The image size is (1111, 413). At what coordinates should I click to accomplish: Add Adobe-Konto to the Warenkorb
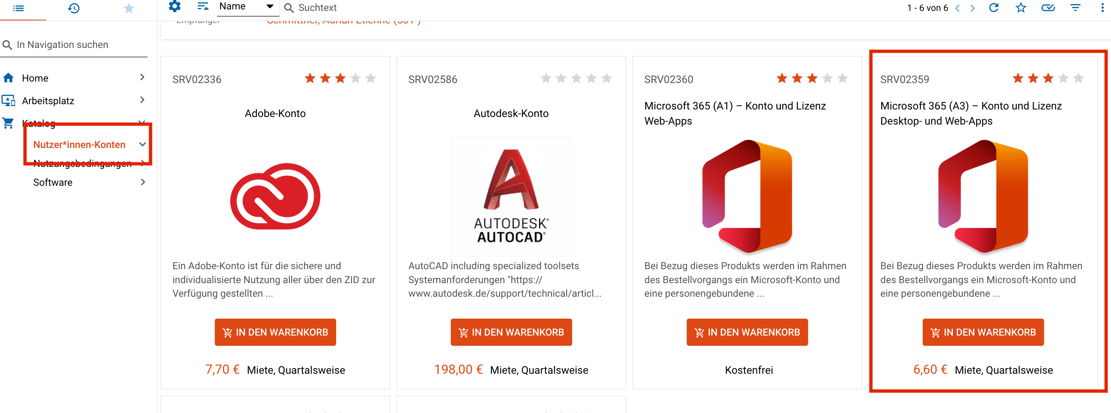pos(275,332)
